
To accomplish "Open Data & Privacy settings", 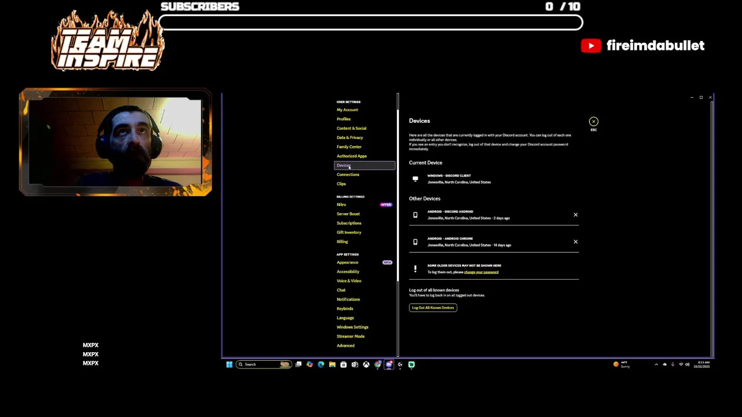I will coord(350,138).
